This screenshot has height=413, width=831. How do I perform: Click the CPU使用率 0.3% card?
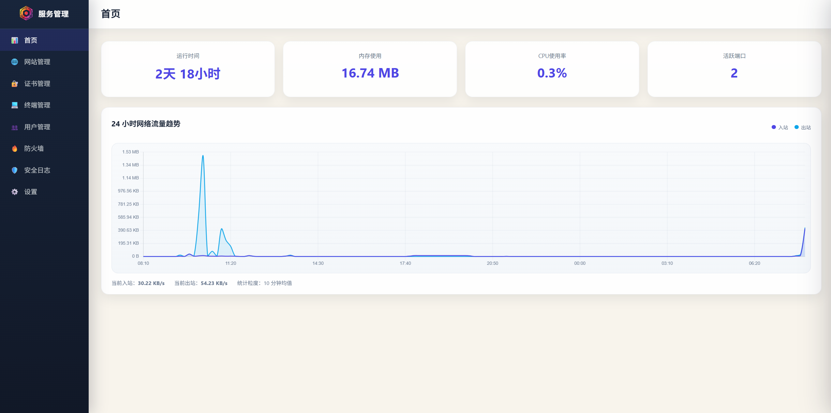552,69
